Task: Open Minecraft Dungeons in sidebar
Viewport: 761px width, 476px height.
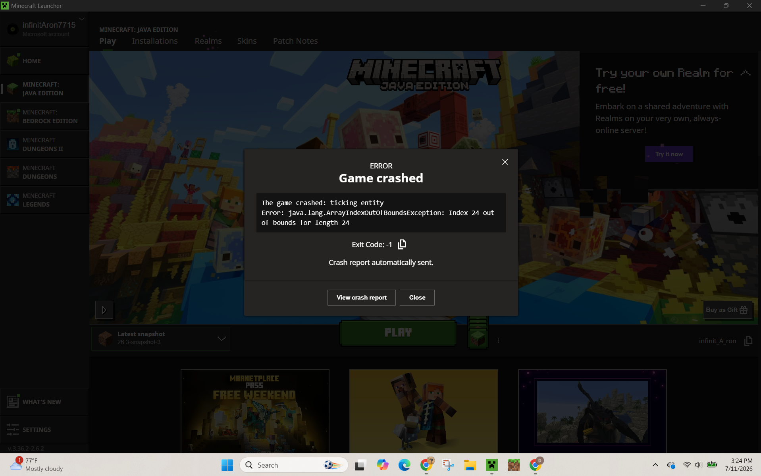Action: click(44, 172)
